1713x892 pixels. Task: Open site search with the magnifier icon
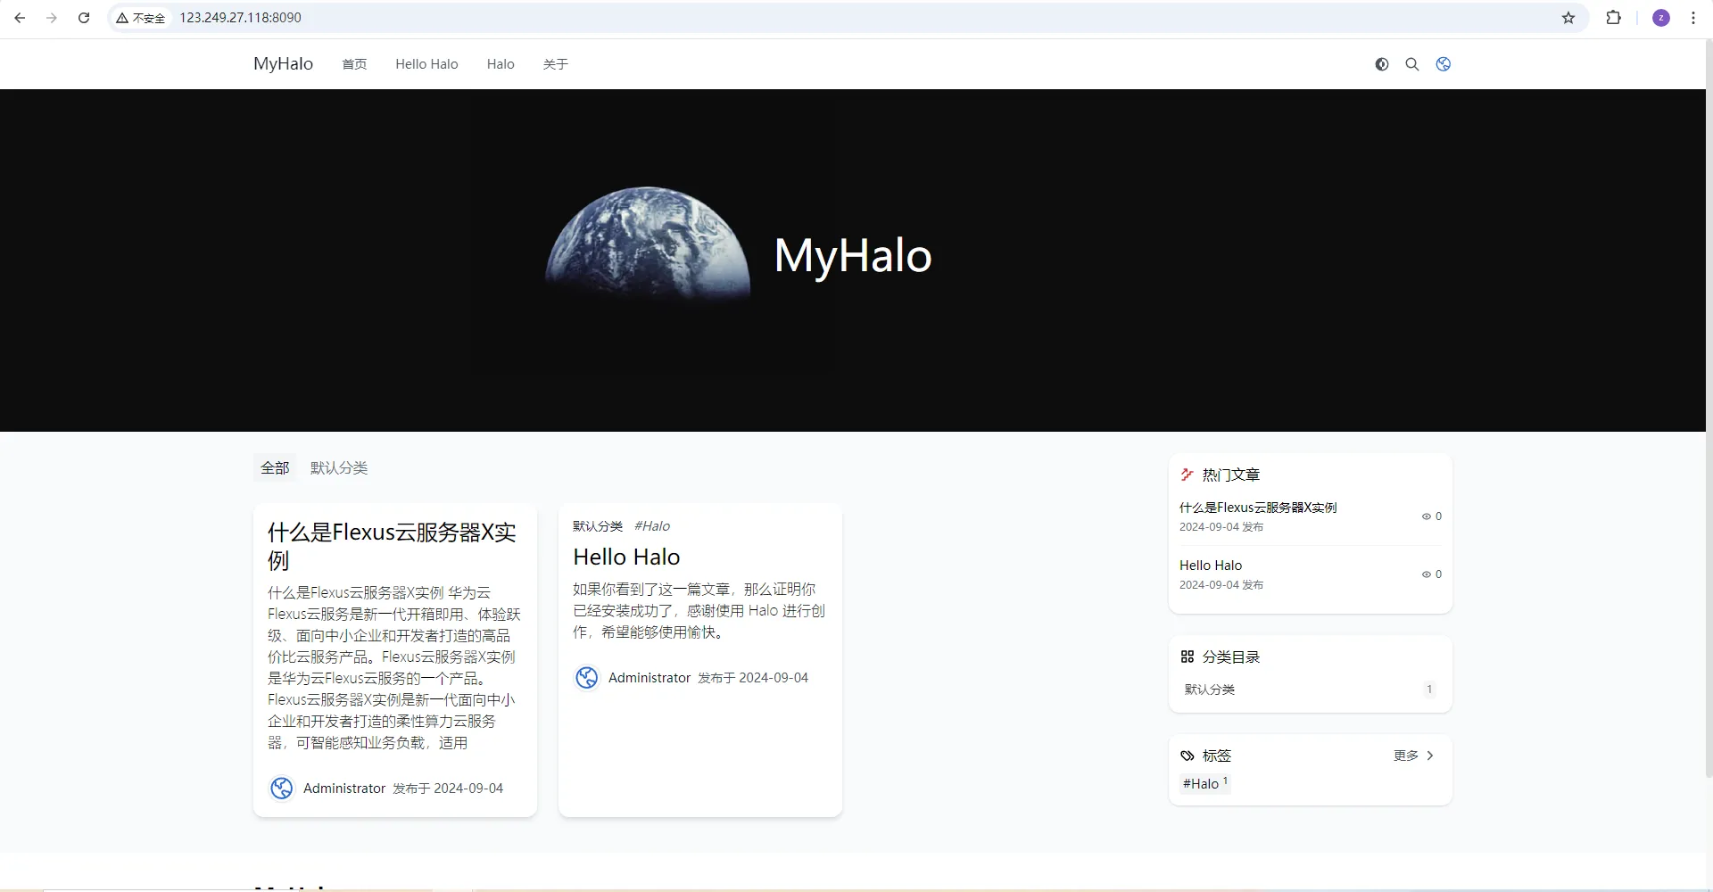(1412, 64)
